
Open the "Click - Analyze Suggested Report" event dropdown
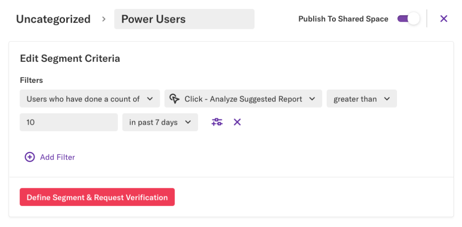click(243, 99)
